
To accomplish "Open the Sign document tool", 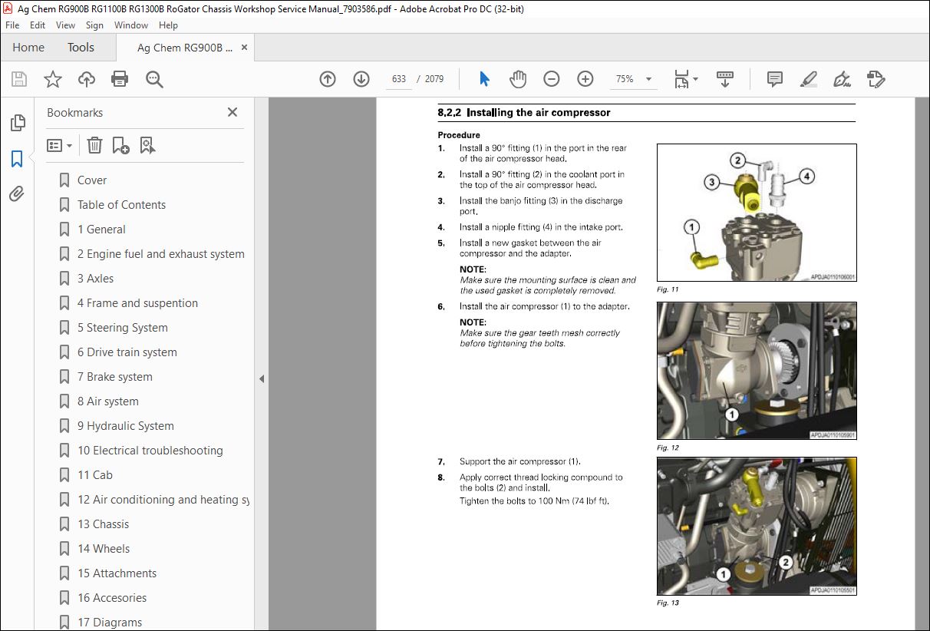I will click(x=842, y=79).
